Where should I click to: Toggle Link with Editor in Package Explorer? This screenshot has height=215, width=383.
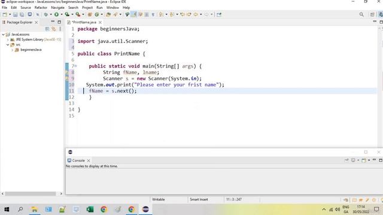(53, 29)
